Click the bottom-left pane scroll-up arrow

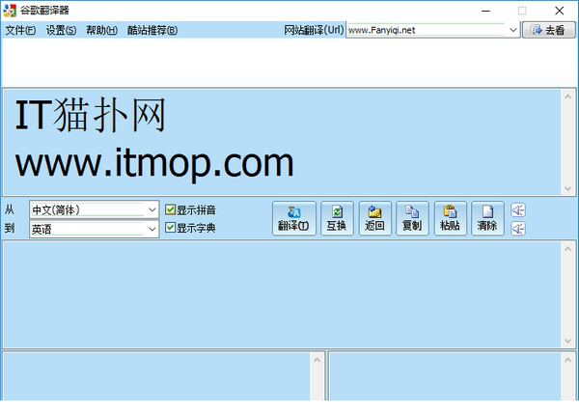(317, 360)
